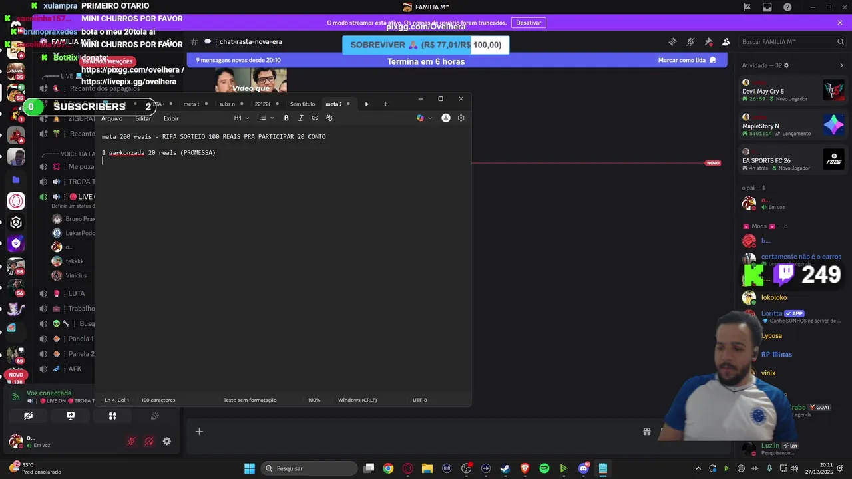Toggle italic formatting in Notepad
Screen dimensions: 852x479
[300, 118]
